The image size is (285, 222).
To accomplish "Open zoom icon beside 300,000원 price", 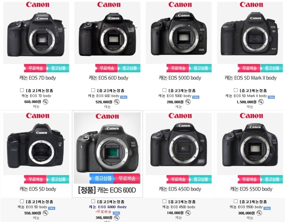I will tap(259, 213).
